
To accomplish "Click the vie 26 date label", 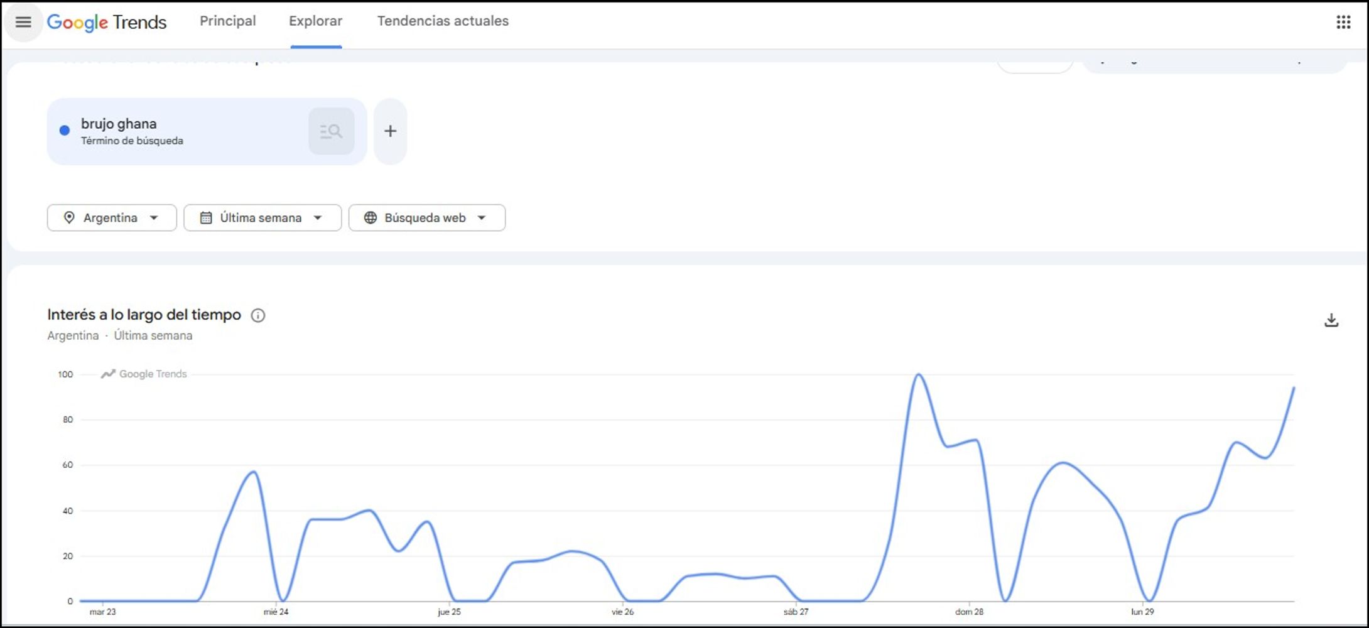I will tap(622, 612).
